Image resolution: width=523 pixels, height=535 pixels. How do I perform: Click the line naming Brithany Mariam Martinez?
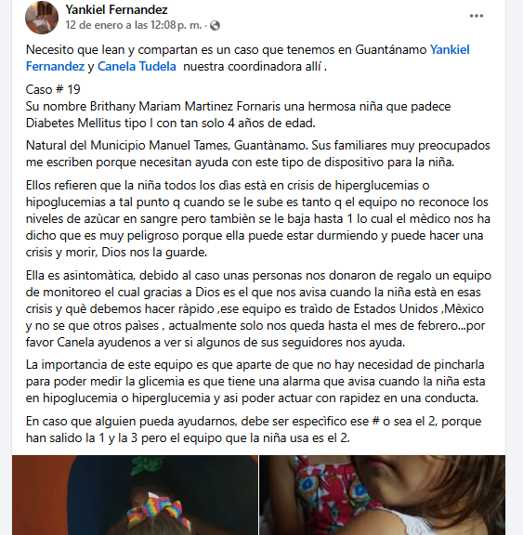tap(238, 106)
